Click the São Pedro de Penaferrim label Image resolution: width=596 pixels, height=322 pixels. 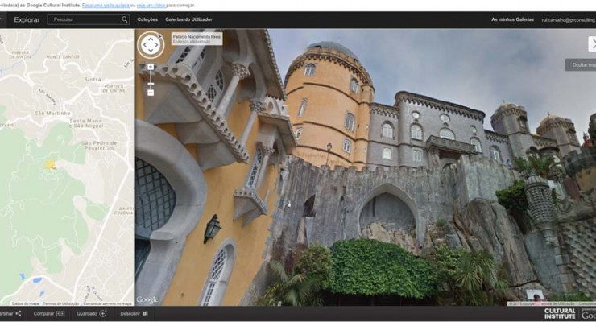point(99,146)
